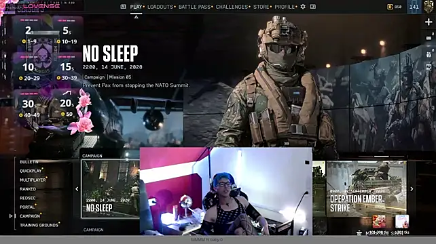The width and height of the screenshot is (436, 244).
Task: Click the gold currency coin icon
Action: [x=390, y=7]
